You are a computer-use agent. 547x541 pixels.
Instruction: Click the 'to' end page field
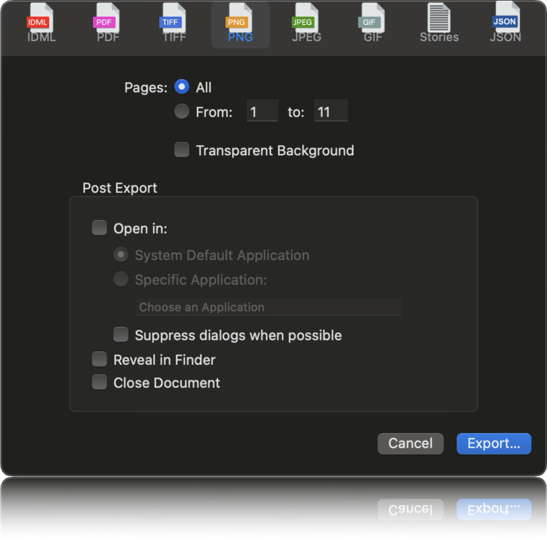[331, 111]
